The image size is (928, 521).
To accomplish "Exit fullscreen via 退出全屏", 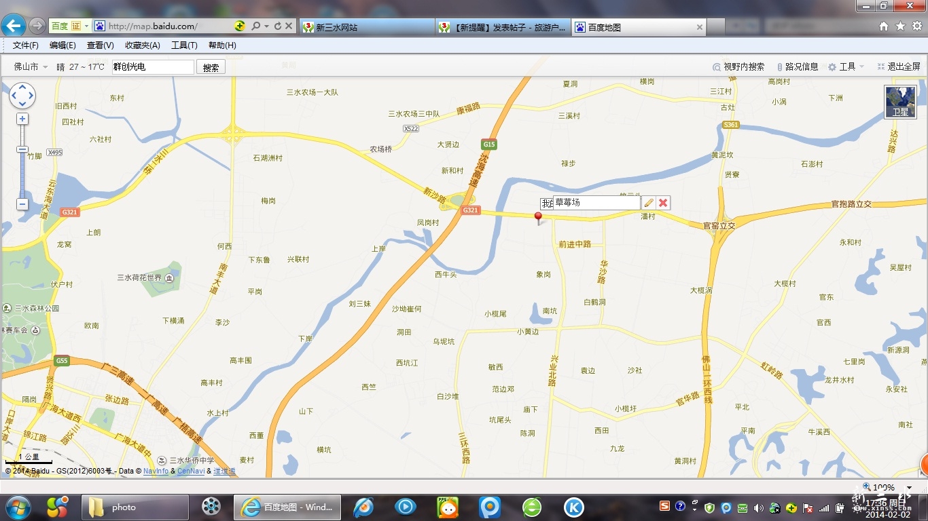I will click(x=899, y=66).
